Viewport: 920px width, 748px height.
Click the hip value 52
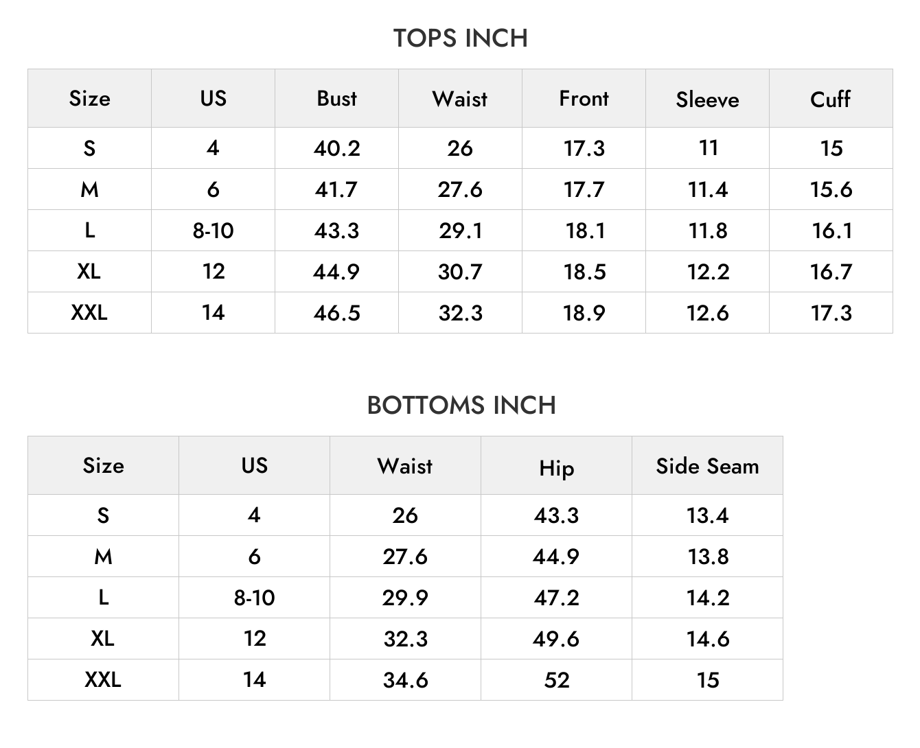(x=556, y=680)
